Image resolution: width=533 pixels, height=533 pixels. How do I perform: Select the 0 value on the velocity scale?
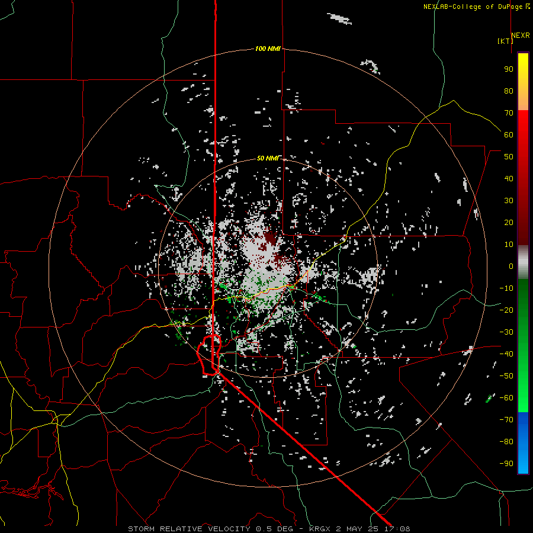[511, 266]
